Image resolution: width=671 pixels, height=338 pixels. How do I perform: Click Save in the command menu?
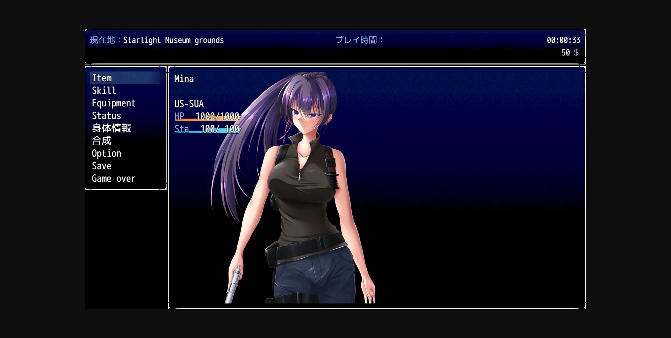(x=102, y=166)
